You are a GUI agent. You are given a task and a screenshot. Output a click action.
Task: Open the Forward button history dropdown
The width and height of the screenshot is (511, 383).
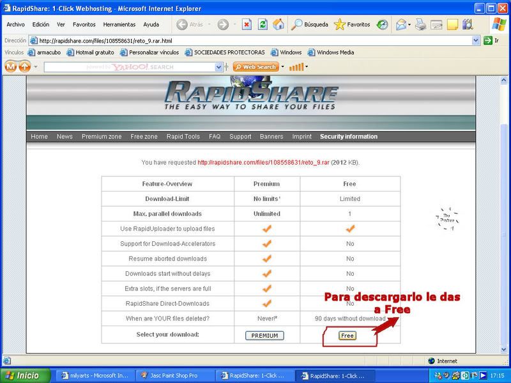click(234, 24)
